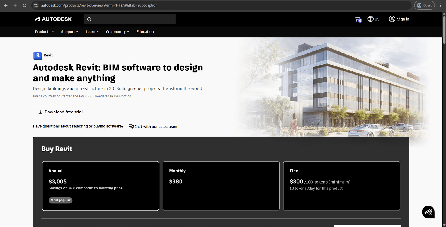
Task: Select the Monthly $380 plan card
Action: (221, 186)
